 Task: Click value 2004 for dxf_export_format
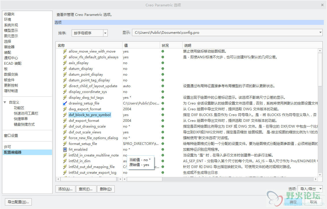[127, 121]
